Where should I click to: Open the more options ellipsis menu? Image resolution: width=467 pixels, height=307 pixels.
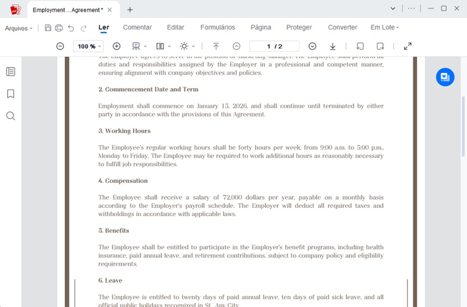pos(412,8)
